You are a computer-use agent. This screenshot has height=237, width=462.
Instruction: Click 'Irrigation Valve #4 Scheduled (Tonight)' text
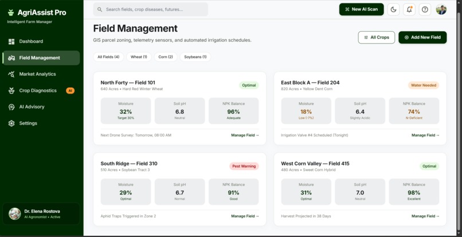point(314,135)
